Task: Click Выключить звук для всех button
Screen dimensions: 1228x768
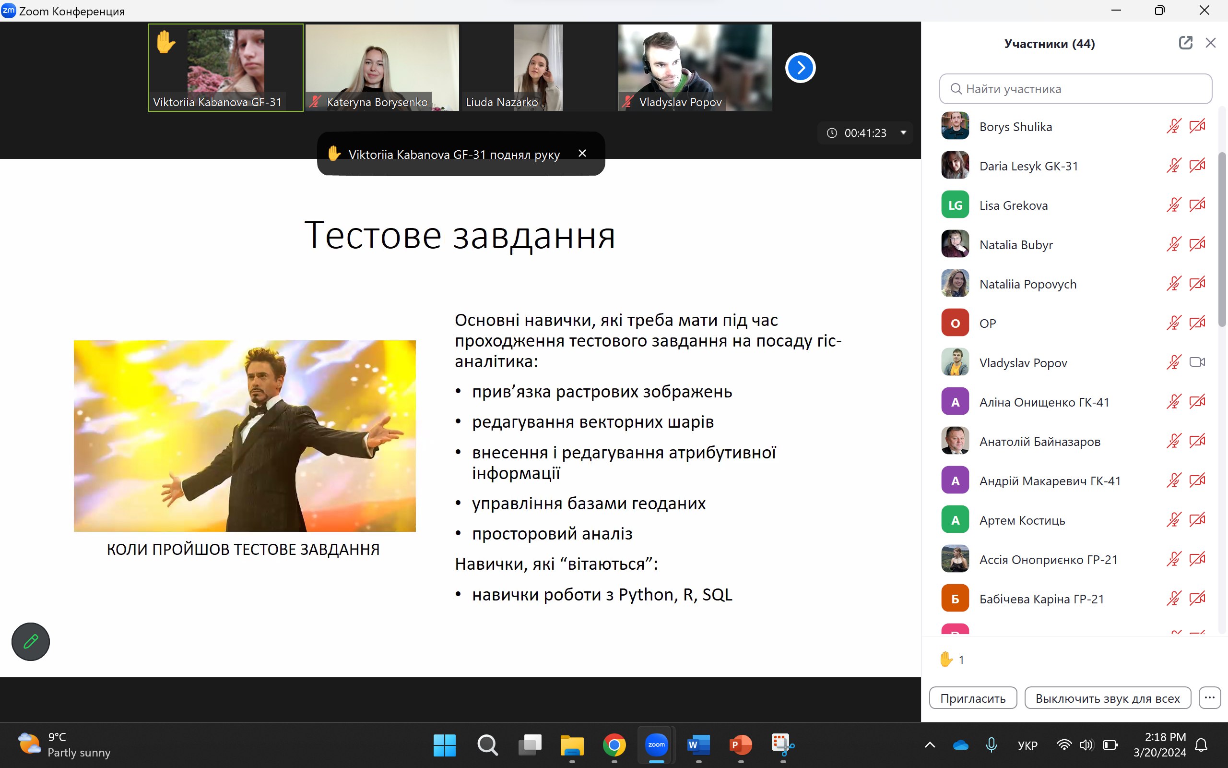Action: 1107,698
